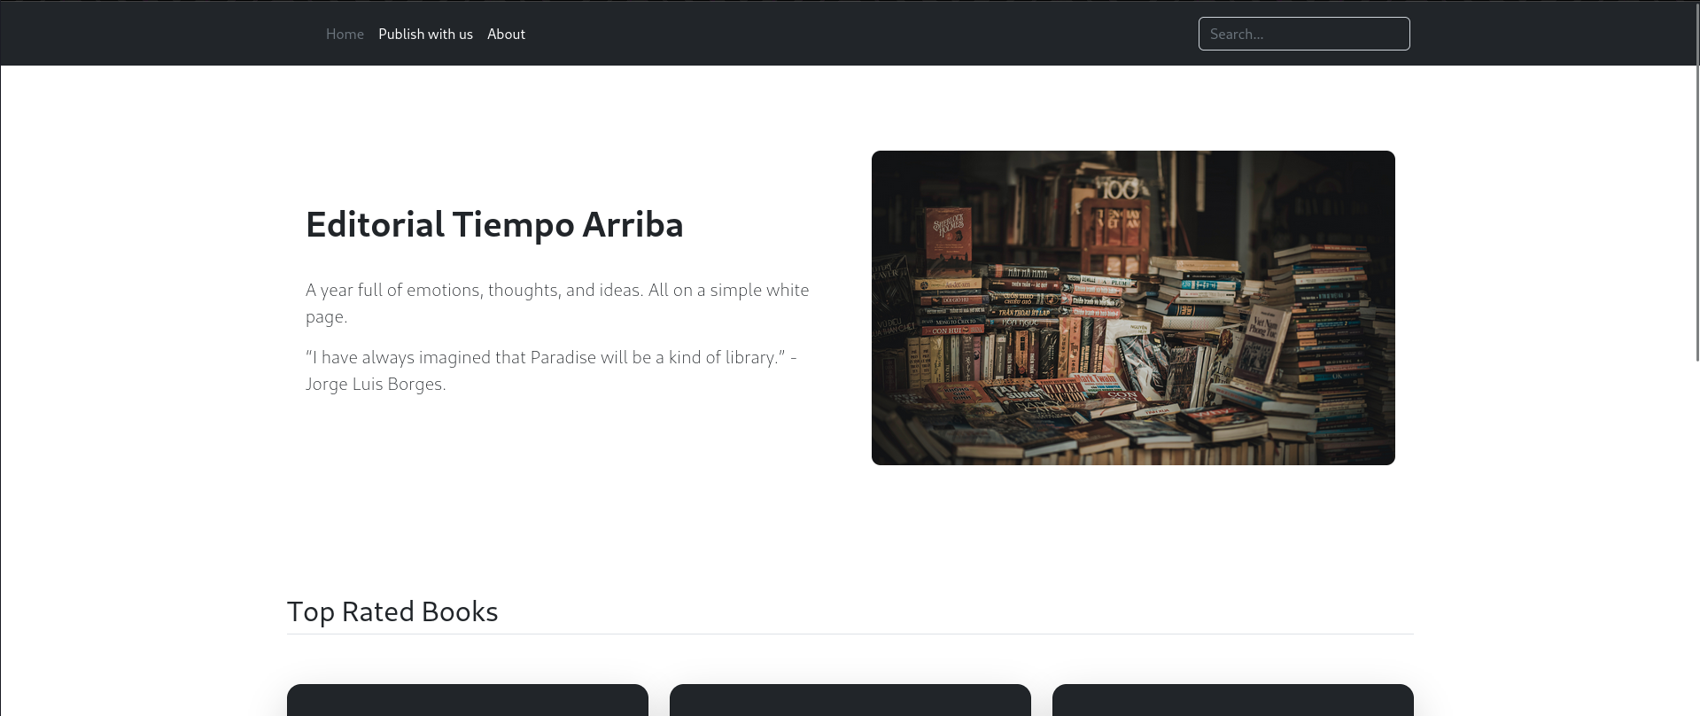Click the '100' sign in the photo

[1119, 189]
